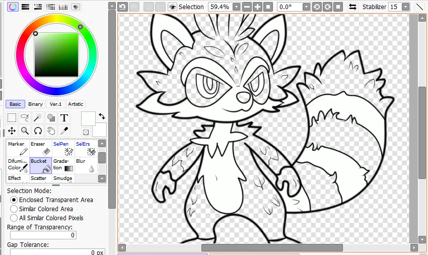
Task: Click the zoom in plus button
Action: tap(257, 7)
